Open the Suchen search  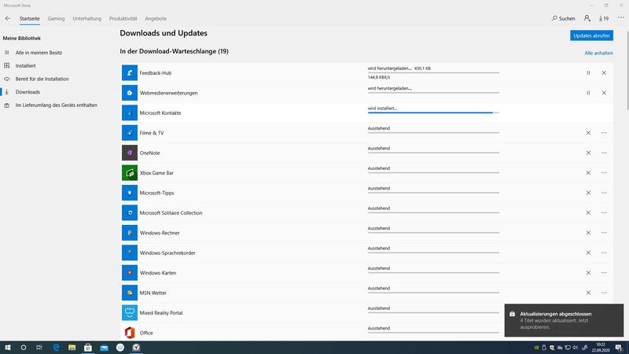point(563,18)
